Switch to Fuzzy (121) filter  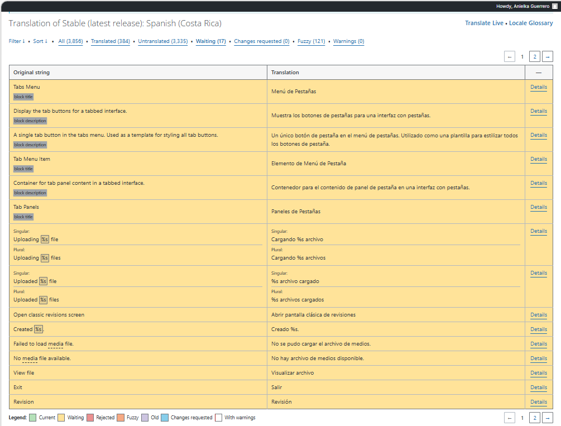point(311,41)
